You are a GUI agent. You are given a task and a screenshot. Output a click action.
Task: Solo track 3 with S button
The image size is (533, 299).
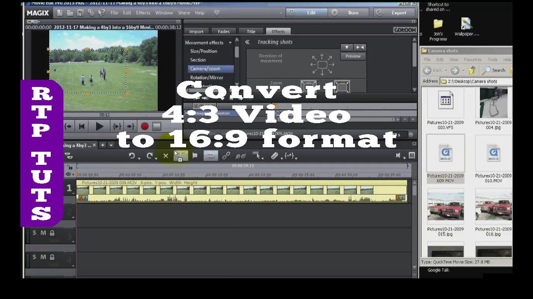[x=34, y=233]
